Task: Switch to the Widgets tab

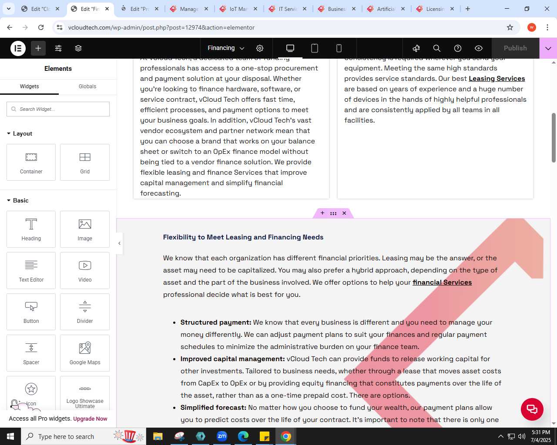Action: [30, 86]
